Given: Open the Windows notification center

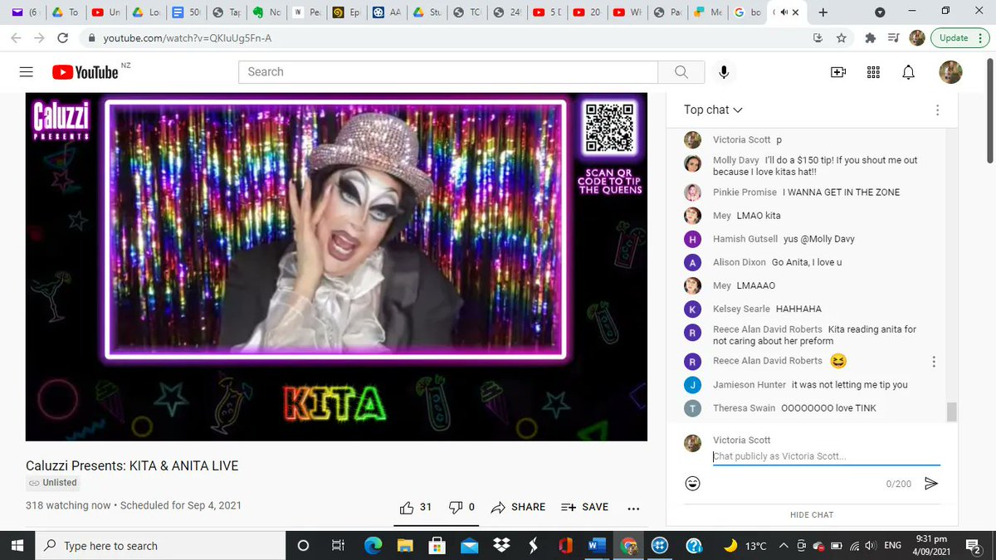Looking at the screenshot, I should (974, 546).
